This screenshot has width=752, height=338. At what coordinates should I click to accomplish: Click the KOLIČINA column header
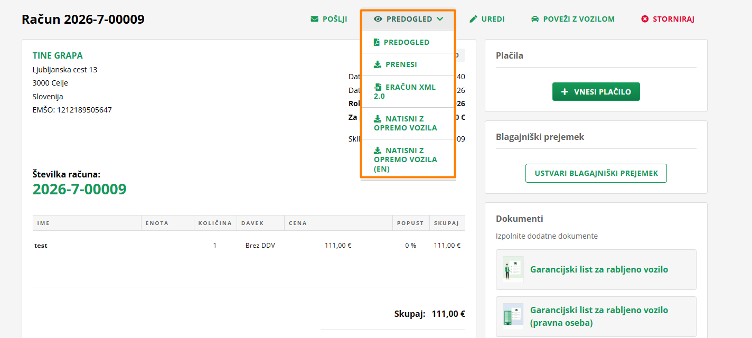pos(215,223)
